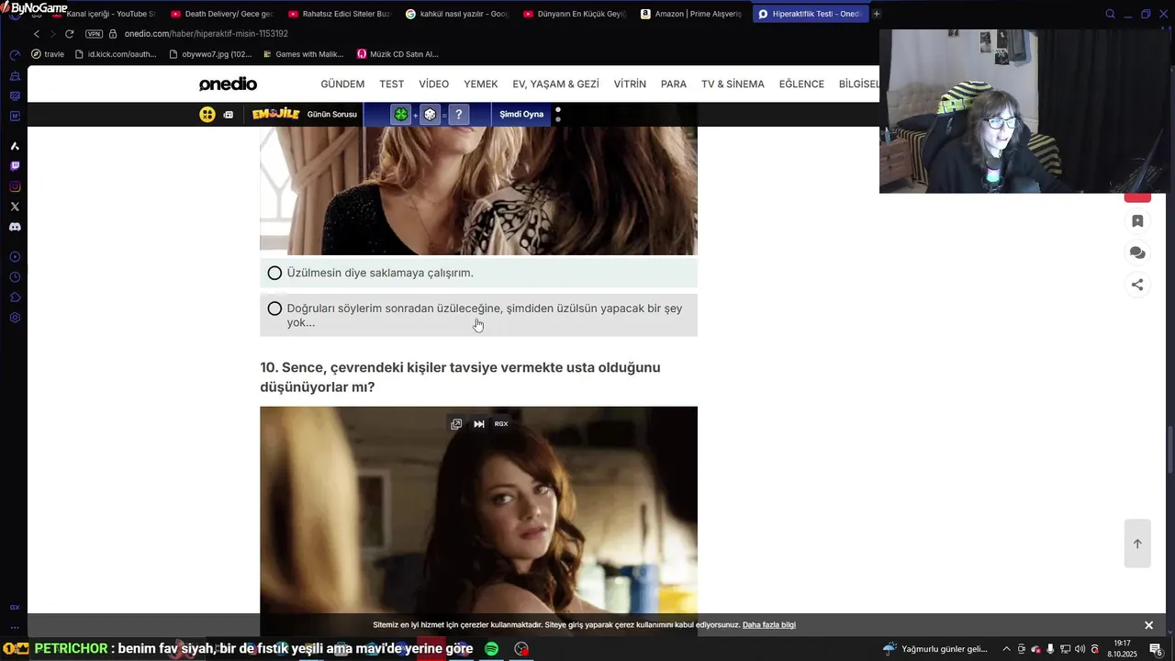Click the gallery icon on video overlay
1175x661 pixels.
pos(456,424)
